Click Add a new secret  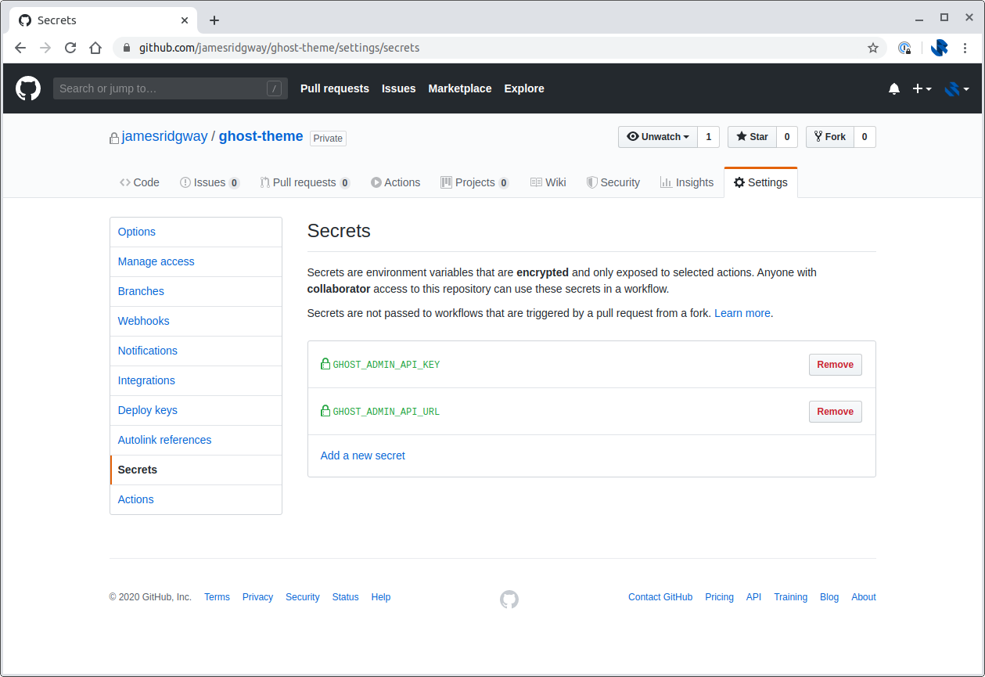(363, 456)
